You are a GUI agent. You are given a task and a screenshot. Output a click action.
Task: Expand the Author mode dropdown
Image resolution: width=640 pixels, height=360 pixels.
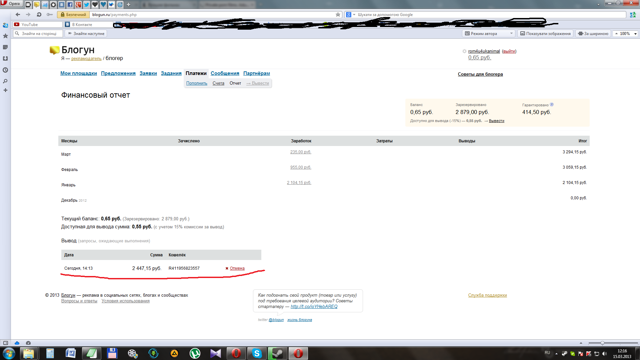511,34
